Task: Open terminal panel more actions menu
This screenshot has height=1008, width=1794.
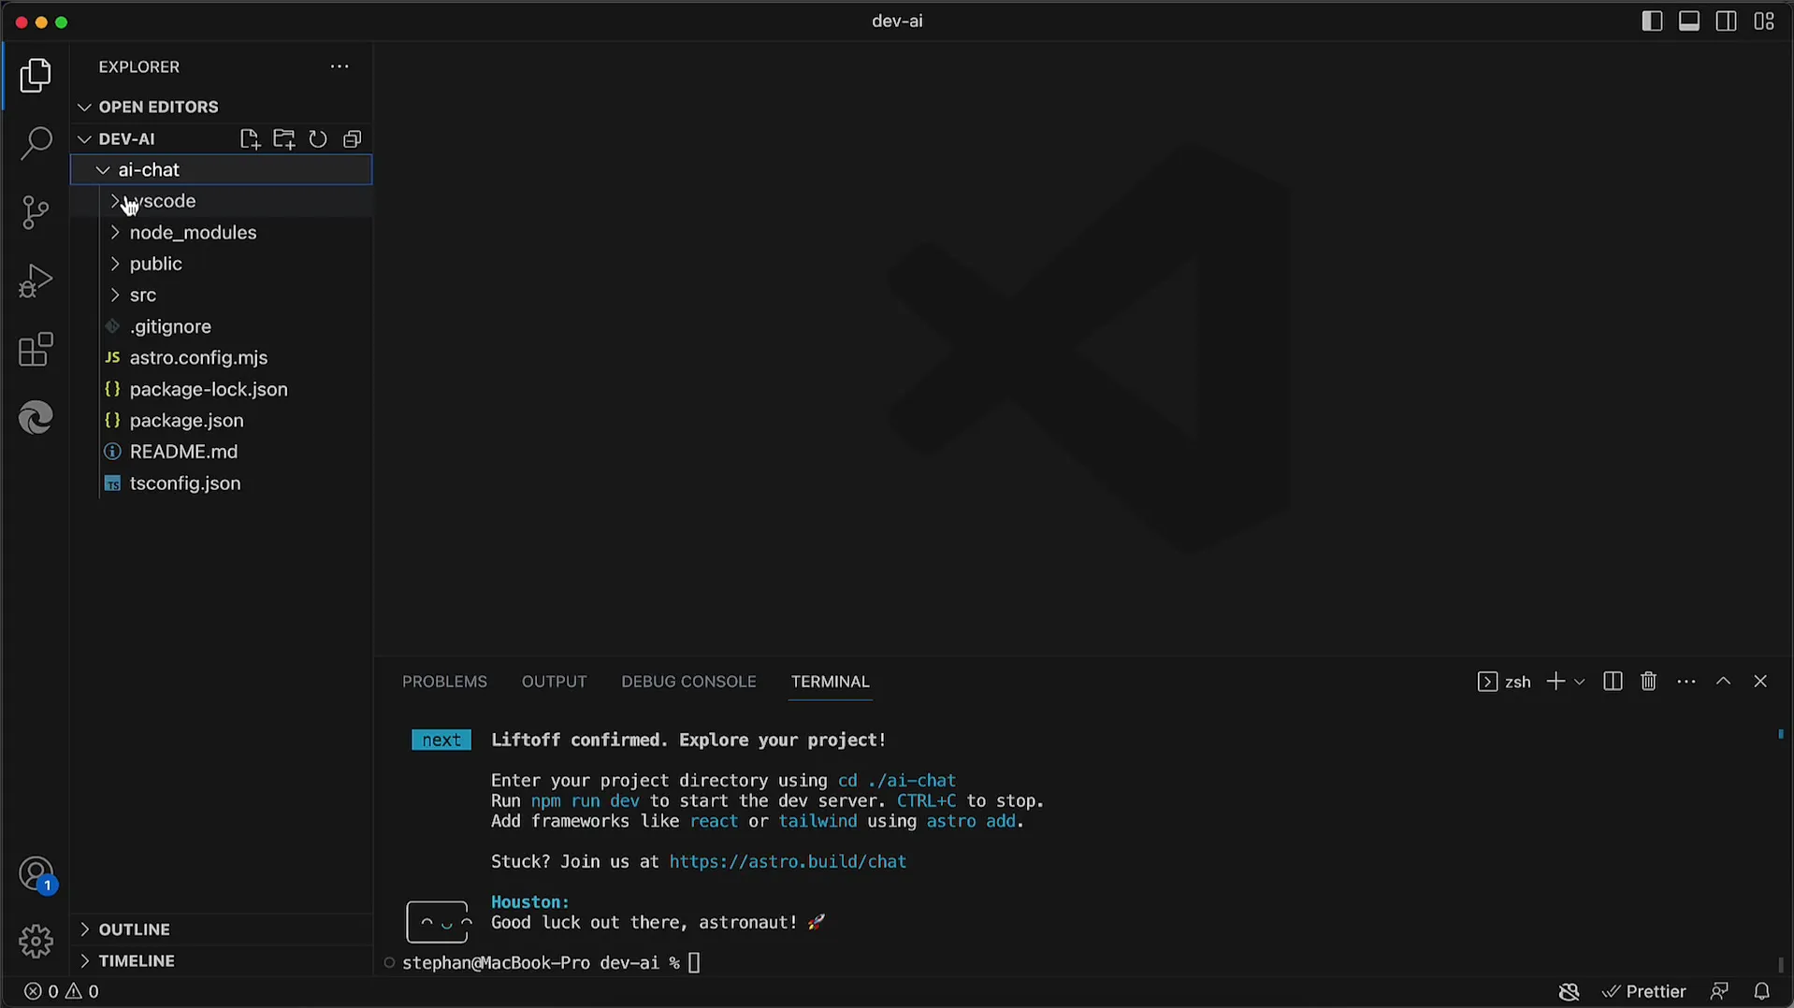Action: coord(1685,682)
